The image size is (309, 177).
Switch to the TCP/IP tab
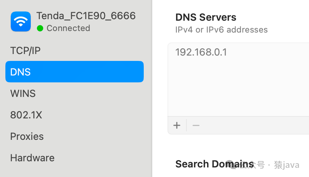(25, 51)
